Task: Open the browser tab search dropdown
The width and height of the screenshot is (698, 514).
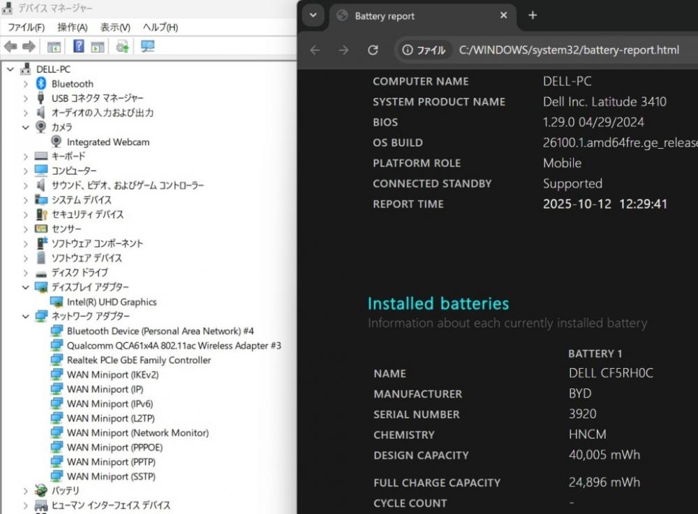Action: (313, 15)
